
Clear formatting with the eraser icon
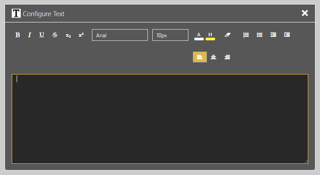tap(228, 35)
